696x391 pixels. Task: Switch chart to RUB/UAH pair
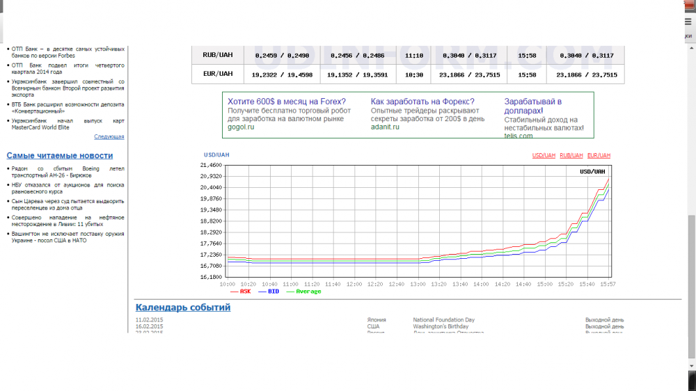click(x=571, y=155)
